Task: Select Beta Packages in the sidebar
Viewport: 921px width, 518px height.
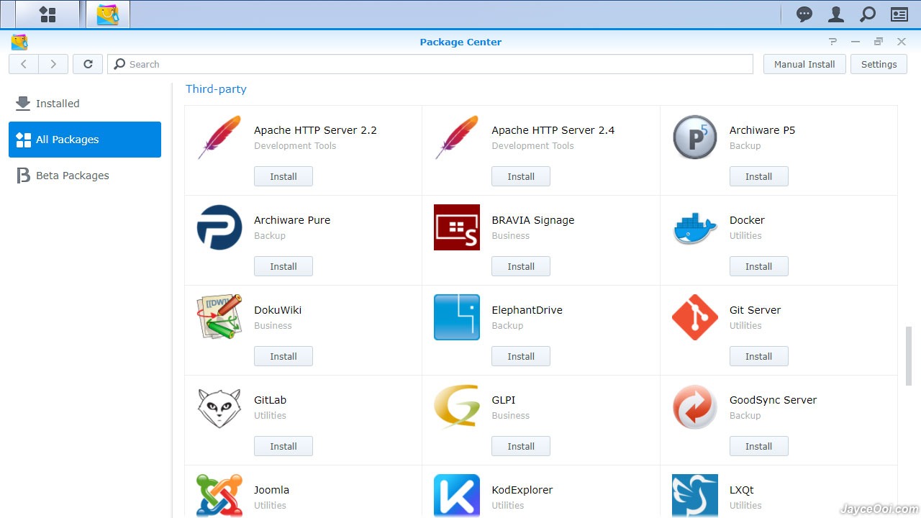Action: coord(85,176)
